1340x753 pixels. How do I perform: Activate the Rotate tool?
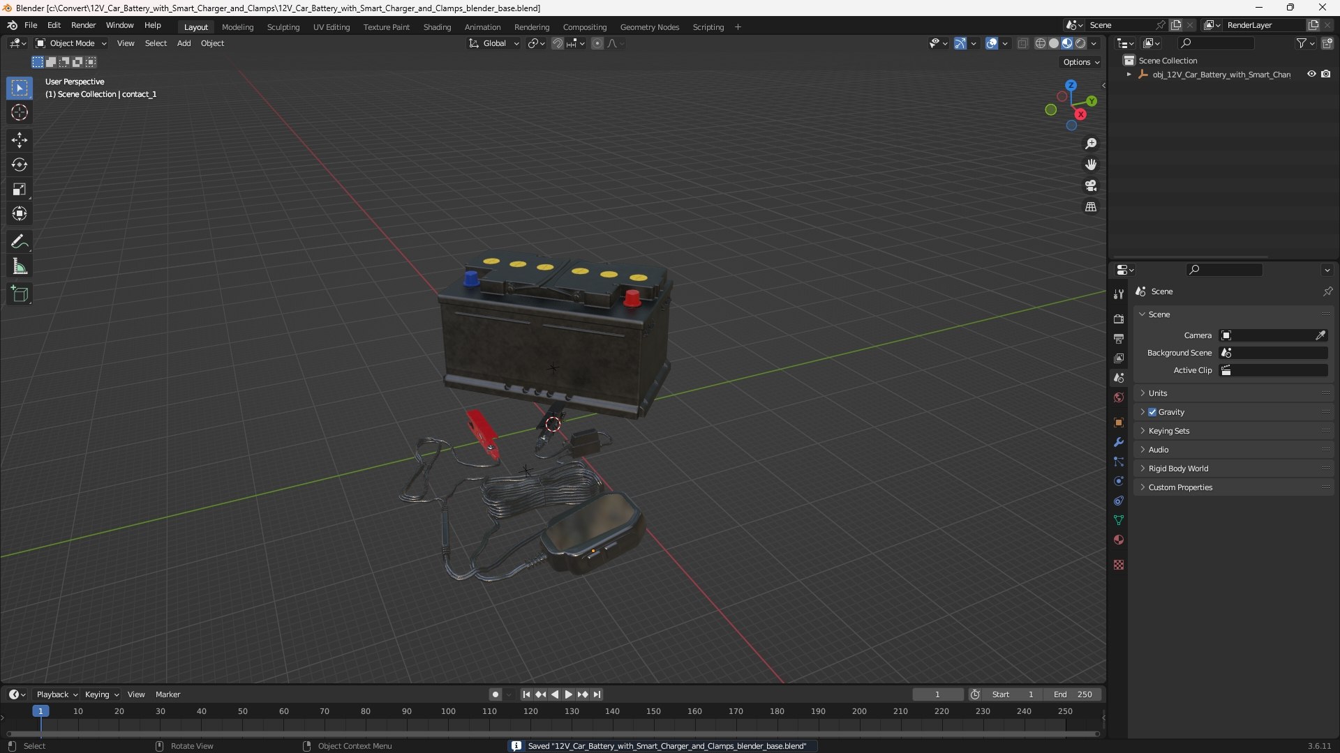(x=20, y=165)
